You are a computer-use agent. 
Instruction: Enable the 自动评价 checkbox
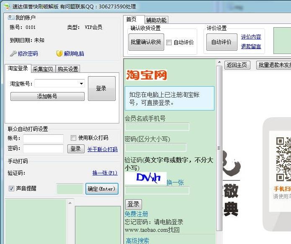tap(169, 42)
